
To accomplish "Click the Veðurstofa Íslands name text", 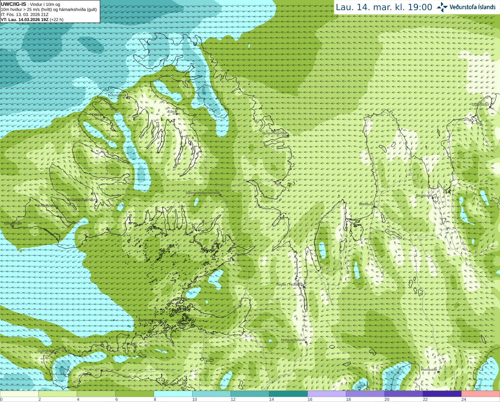I will (x=473, y=7).
